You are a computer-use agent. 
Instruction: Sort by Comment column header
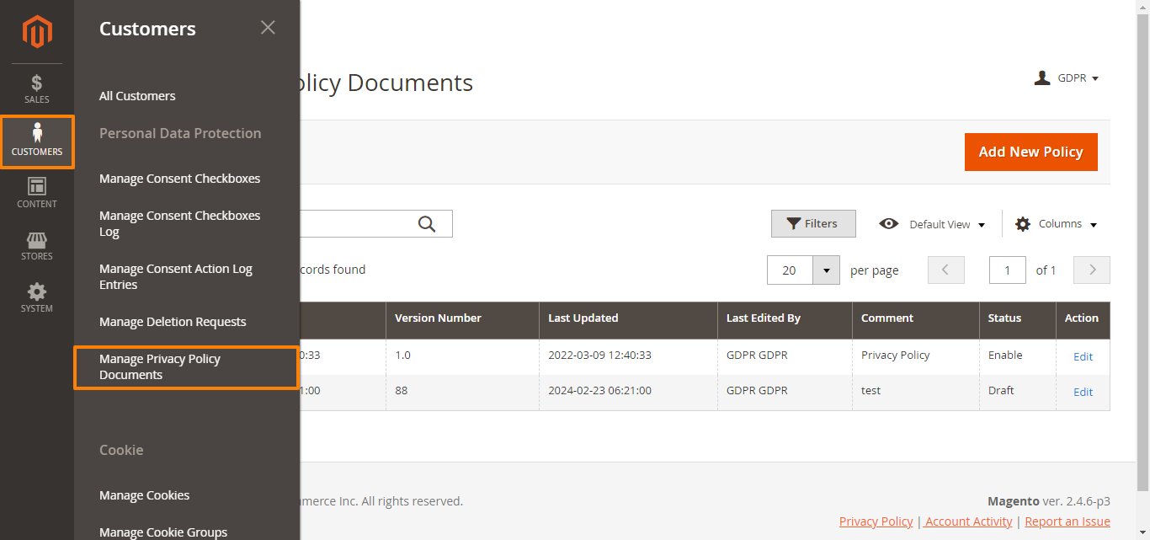(x=916, y=318)
